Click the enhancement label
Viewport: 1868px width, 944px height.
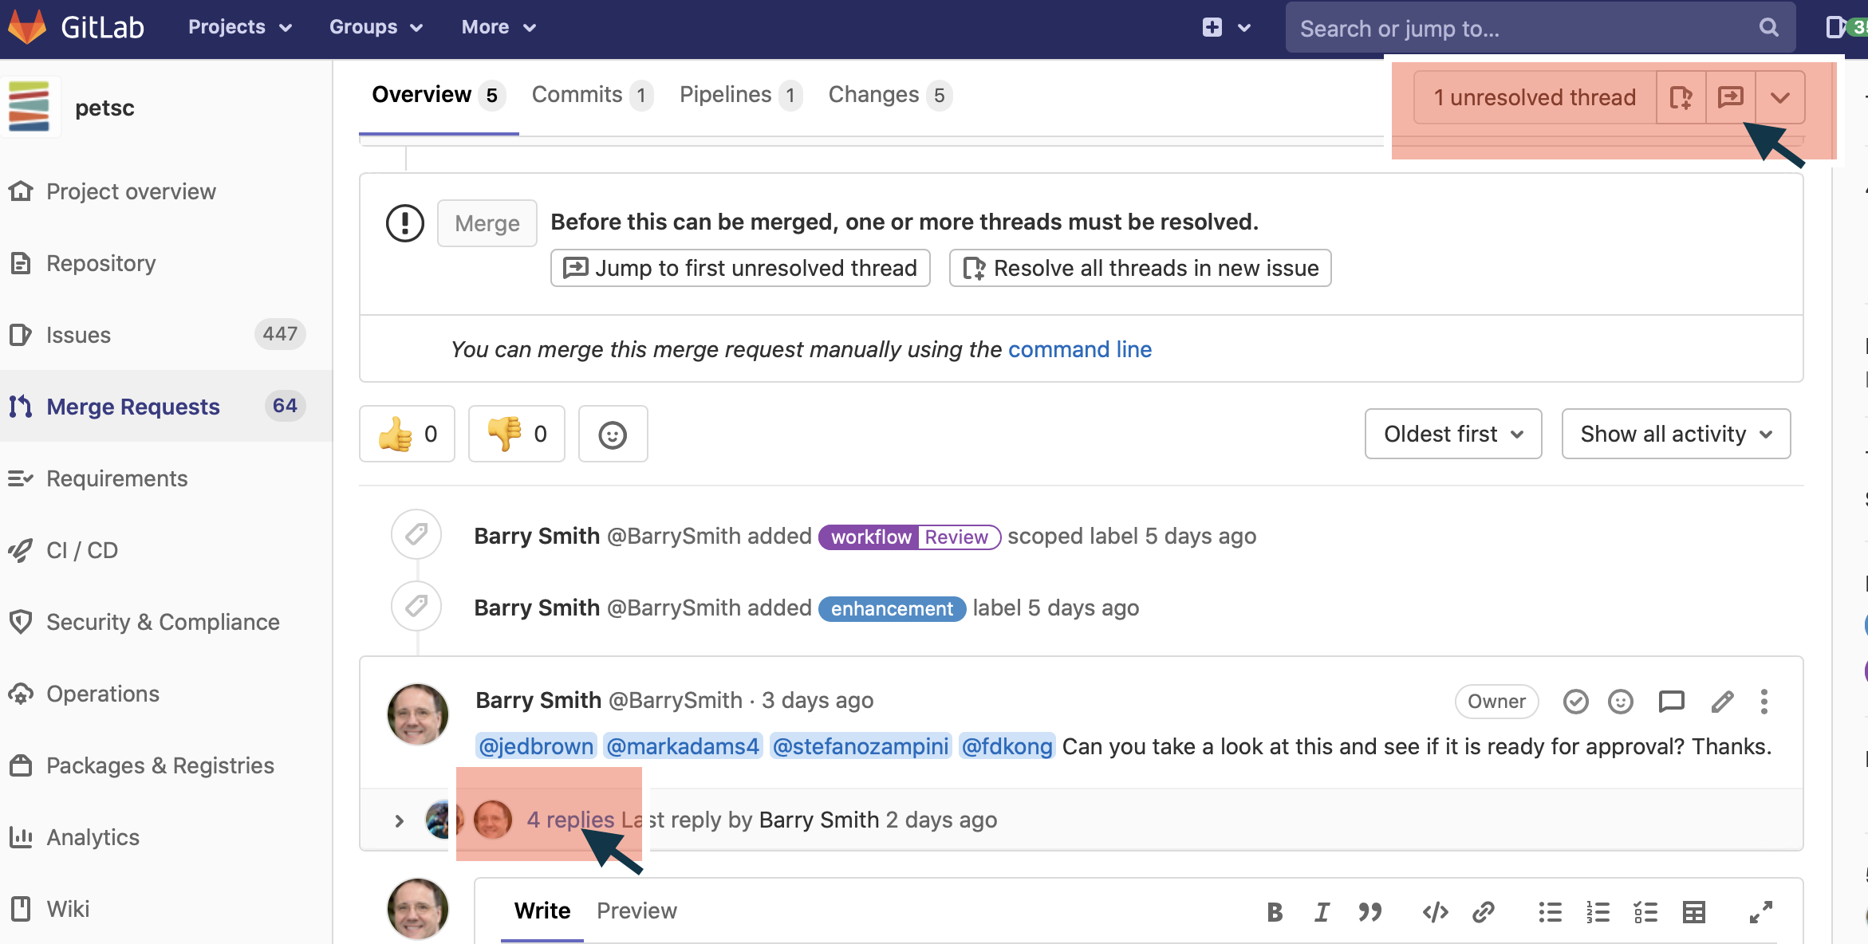[x=892, y=608]
